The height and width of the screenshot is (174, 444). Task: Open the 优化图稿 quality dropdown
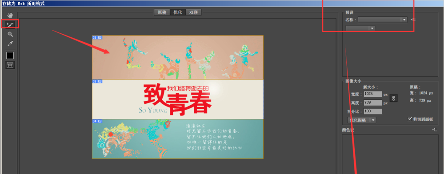pyautogui.click(x=362, y=120)
